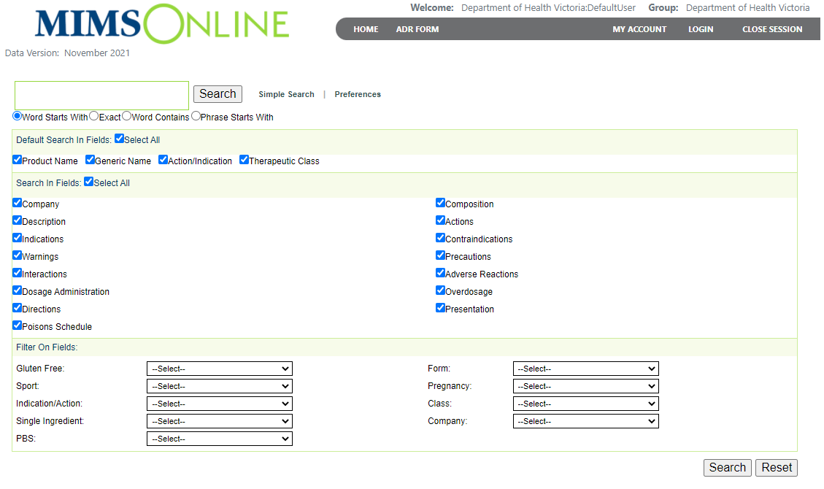Uncheck the Product Name checkbox

(x=16, y=159)
